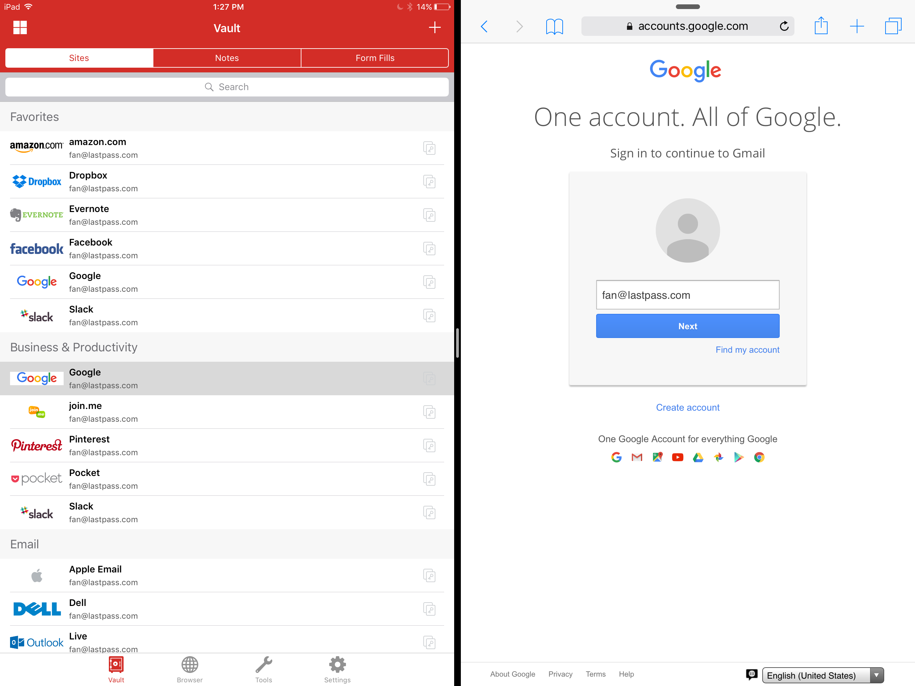Open the Live Outlook entry
The width and height of the screenshot is (915, 686).
tap(227, 640)
